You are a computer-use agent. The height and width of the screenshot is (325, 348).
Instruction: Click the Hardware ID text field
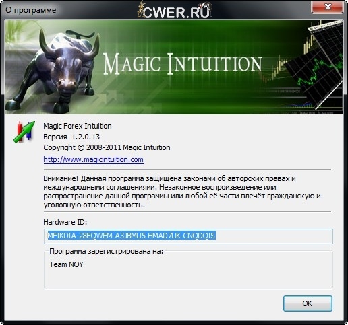188,236
